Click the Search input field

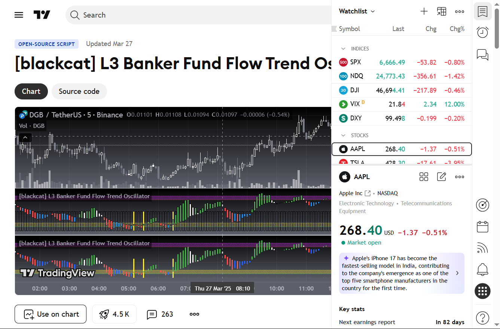pyautogui.click(x=198, y=15)
